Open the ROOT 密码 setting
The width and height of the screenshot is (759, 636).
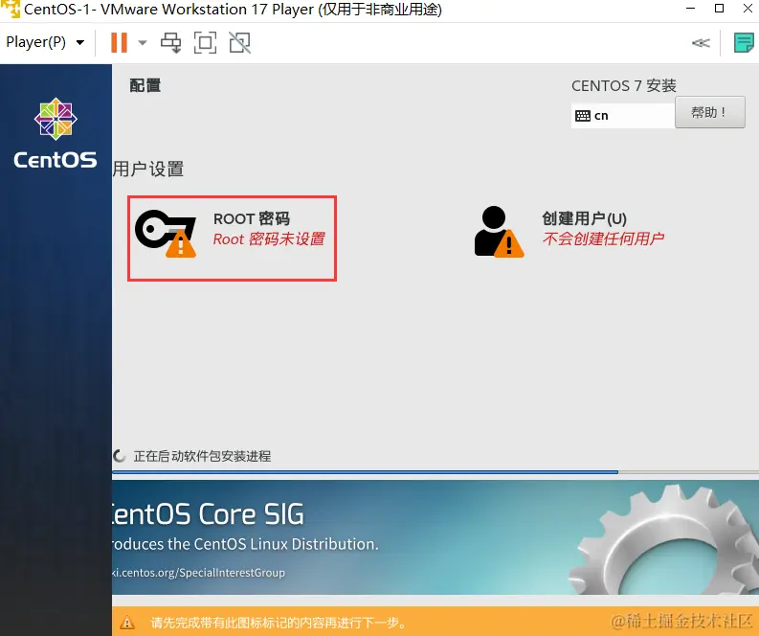point(232,238)
